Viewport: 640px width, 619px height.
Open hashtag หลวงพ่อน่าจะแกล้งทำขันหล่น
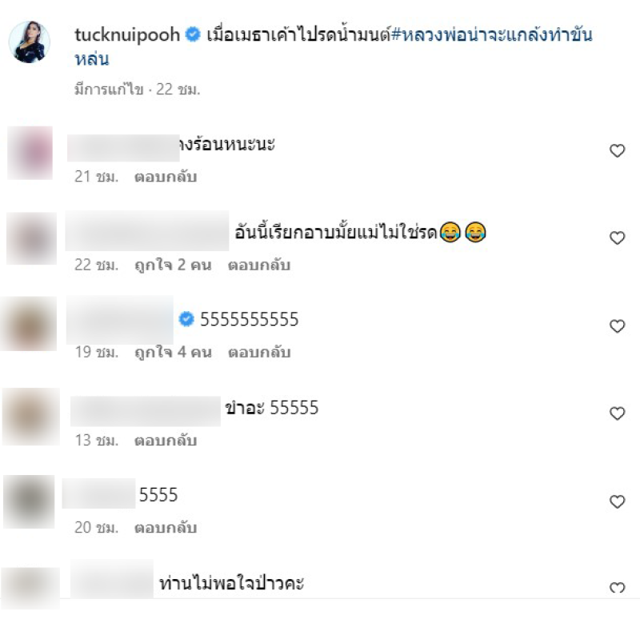click(334, 46)
